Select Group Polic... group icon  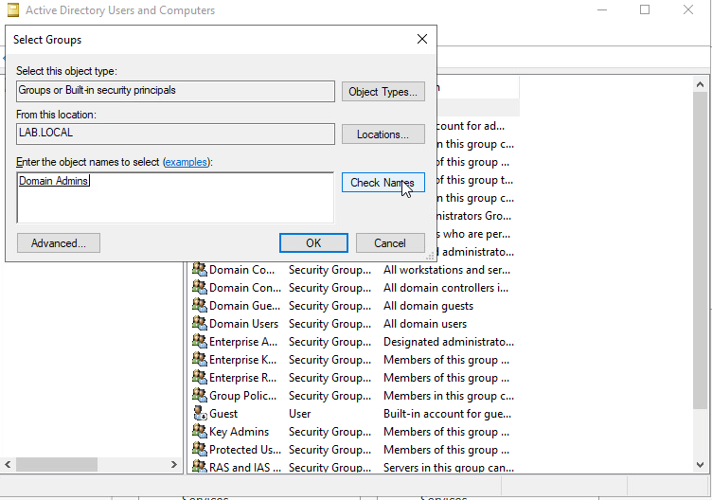200,395
